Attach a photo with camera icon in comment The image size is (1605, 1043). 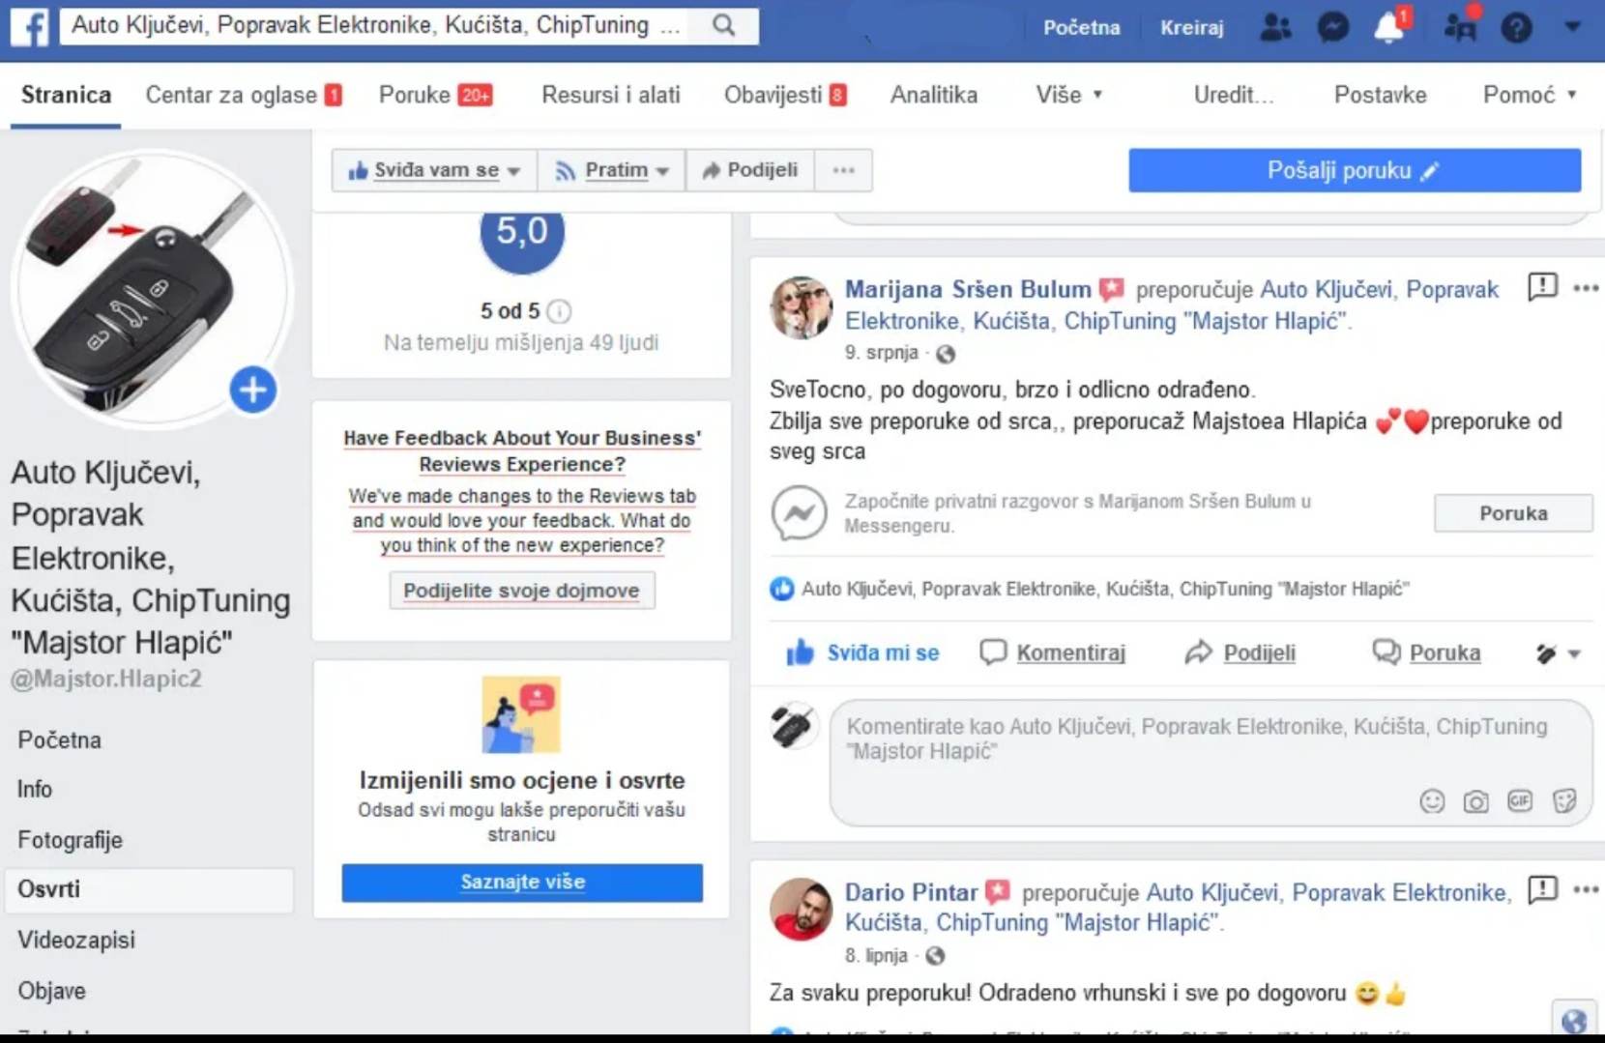pyautogui.click(x=1475, y=801)
